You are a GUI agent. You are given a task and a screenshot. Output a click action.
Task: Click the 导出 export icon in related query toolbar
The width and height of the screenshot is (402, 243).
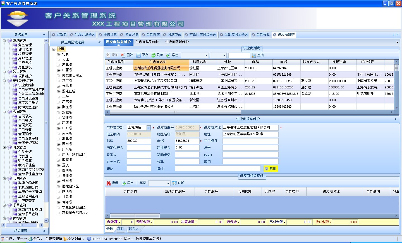tap(124, 183)
